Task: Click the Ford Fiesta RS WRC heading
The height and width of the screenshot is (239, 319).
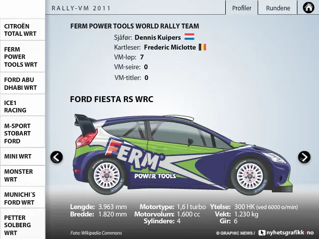Action: tap(111, 99)
